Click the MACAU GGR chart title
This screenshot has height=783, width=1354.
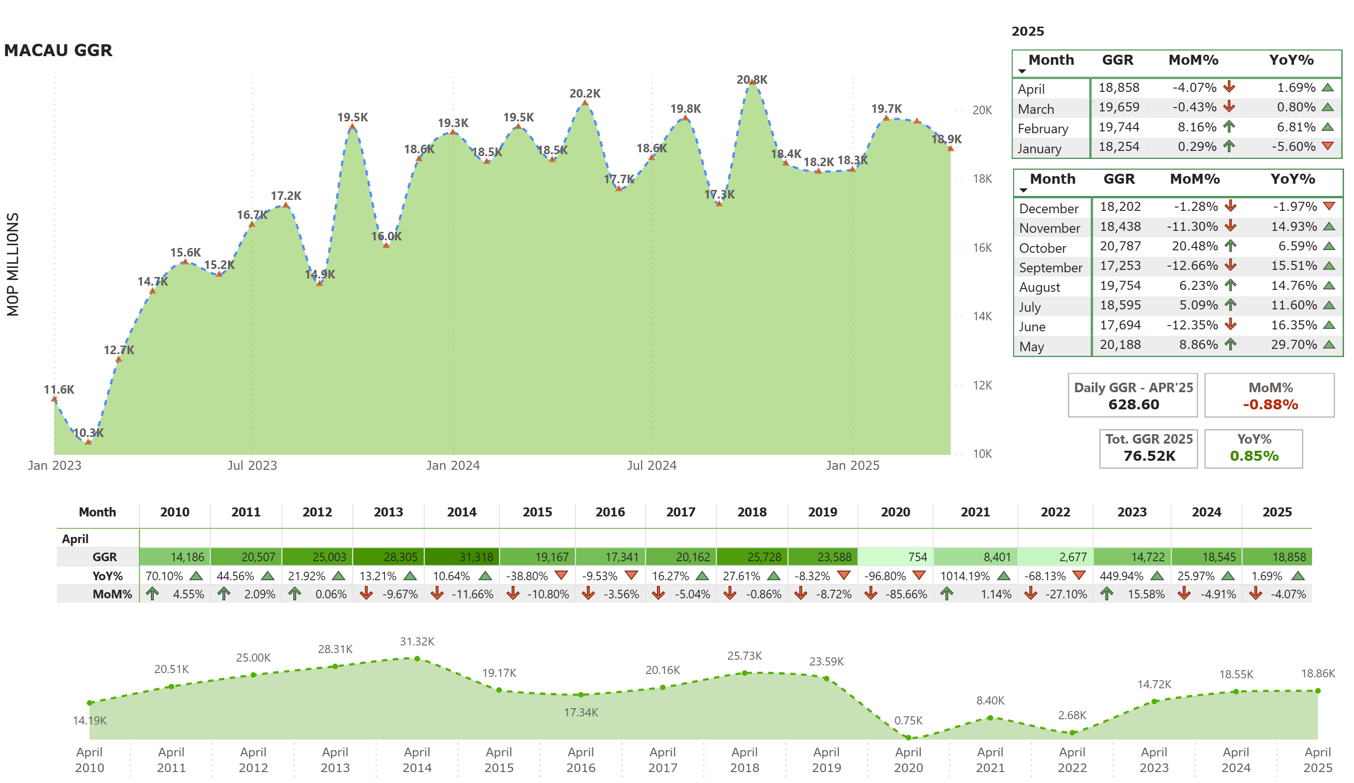[58, 50]
